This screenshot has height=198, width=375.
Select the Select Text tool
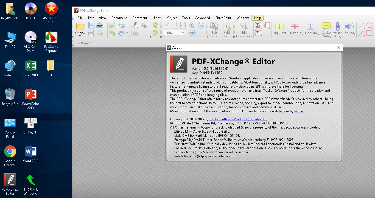[144, 26]
